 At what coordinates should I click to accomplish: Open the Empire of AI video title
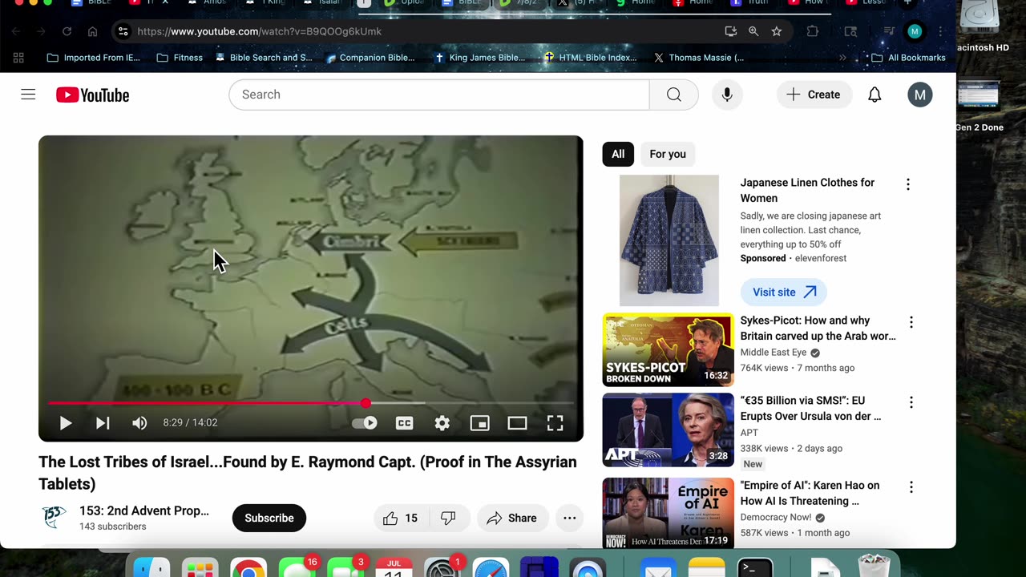(x=810, y=493)
